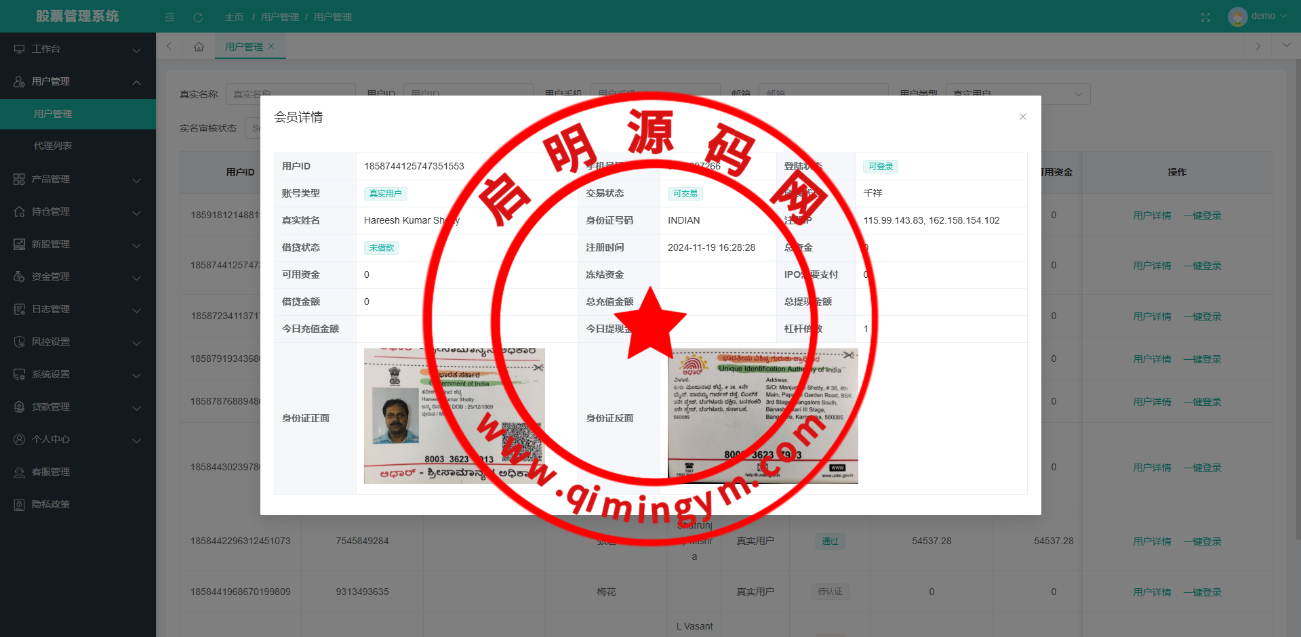Open 代理列表 in the sidebar

(x=53, y=146)
